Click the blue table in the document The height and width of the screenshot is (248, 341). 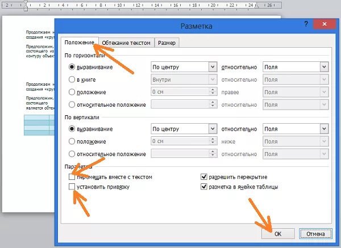click(39, 125)
